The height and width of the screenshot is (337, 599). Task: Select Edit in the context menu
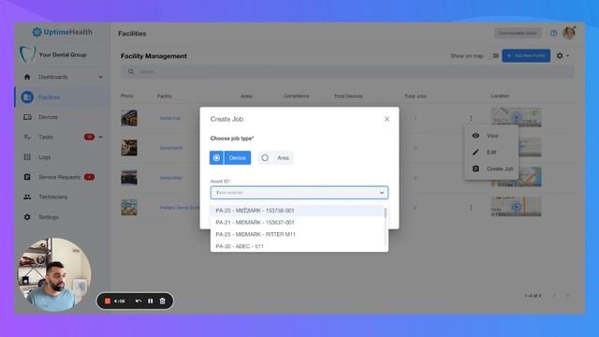[x=491, y=152]
